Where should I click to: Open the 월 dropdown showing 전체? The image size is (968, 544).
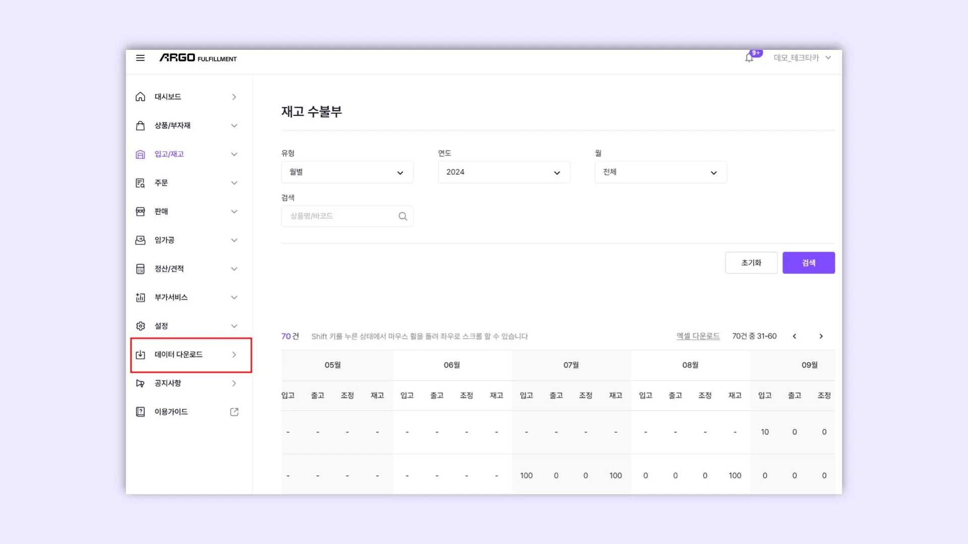point(660,172)
